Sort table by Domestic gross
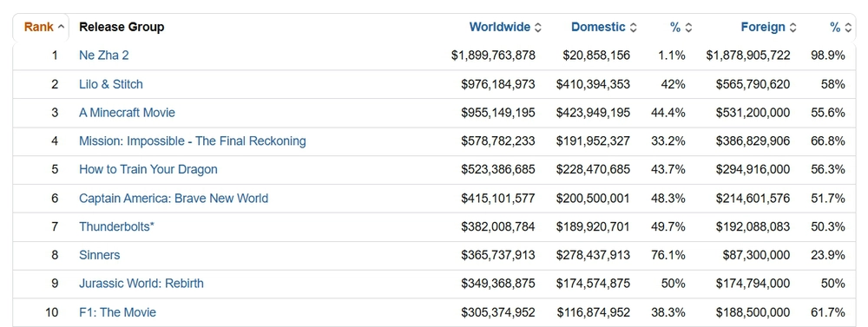 pyautogui.click(x=603, y=27)
